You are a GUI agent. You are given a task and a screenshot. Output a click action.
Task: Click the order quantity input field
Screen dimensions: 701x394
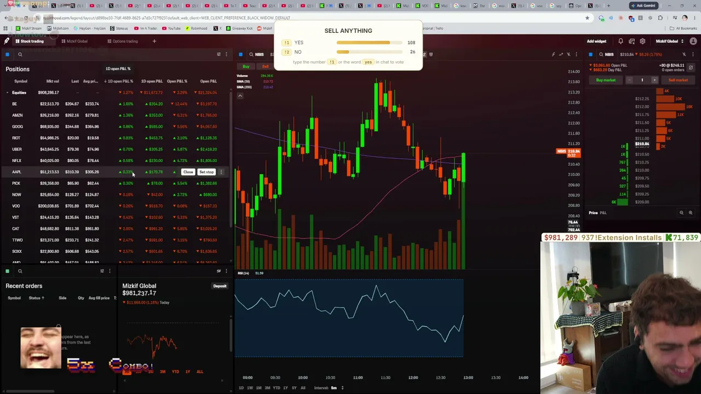coord(642,80)
